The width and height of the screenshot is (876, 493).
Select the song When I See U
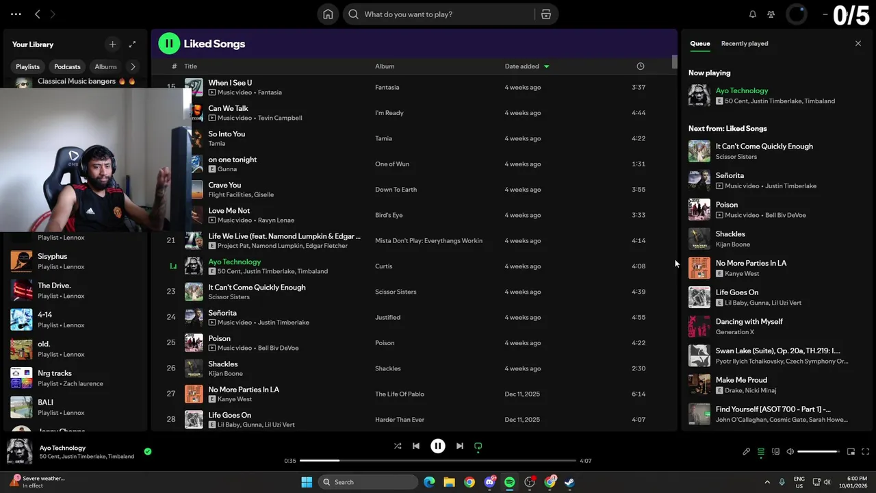pos(230,83)
